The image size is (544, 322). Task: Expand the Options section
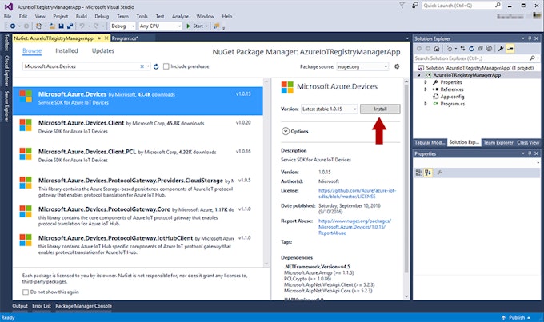click(286, 131)
